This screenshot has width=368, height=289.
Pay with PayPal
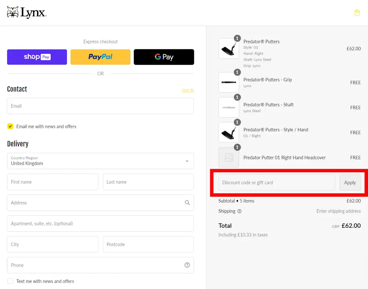[x=100, y=57]
